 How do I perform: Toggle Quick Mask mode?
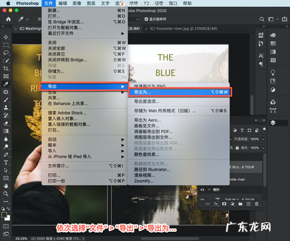tap(6, 226)
